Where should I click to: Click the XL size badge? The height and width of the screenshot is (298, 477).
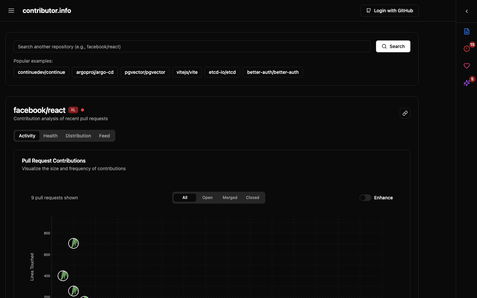(73, 110)
